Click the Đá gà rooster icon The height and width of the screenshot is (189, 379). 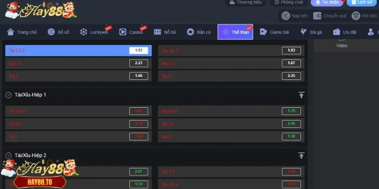click(303, 32)
